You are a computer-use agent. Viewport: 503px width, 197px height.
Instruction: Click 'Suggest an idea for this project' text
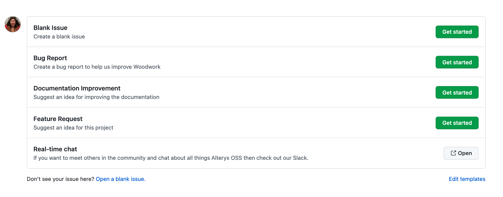tap(73, 128)
